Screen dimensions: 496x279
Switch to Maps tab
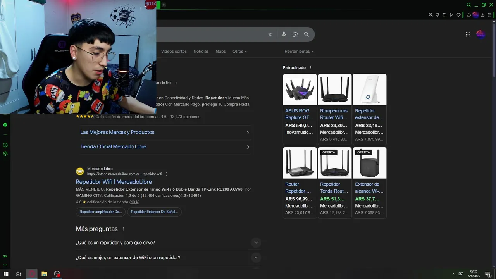tap(220, 51)
